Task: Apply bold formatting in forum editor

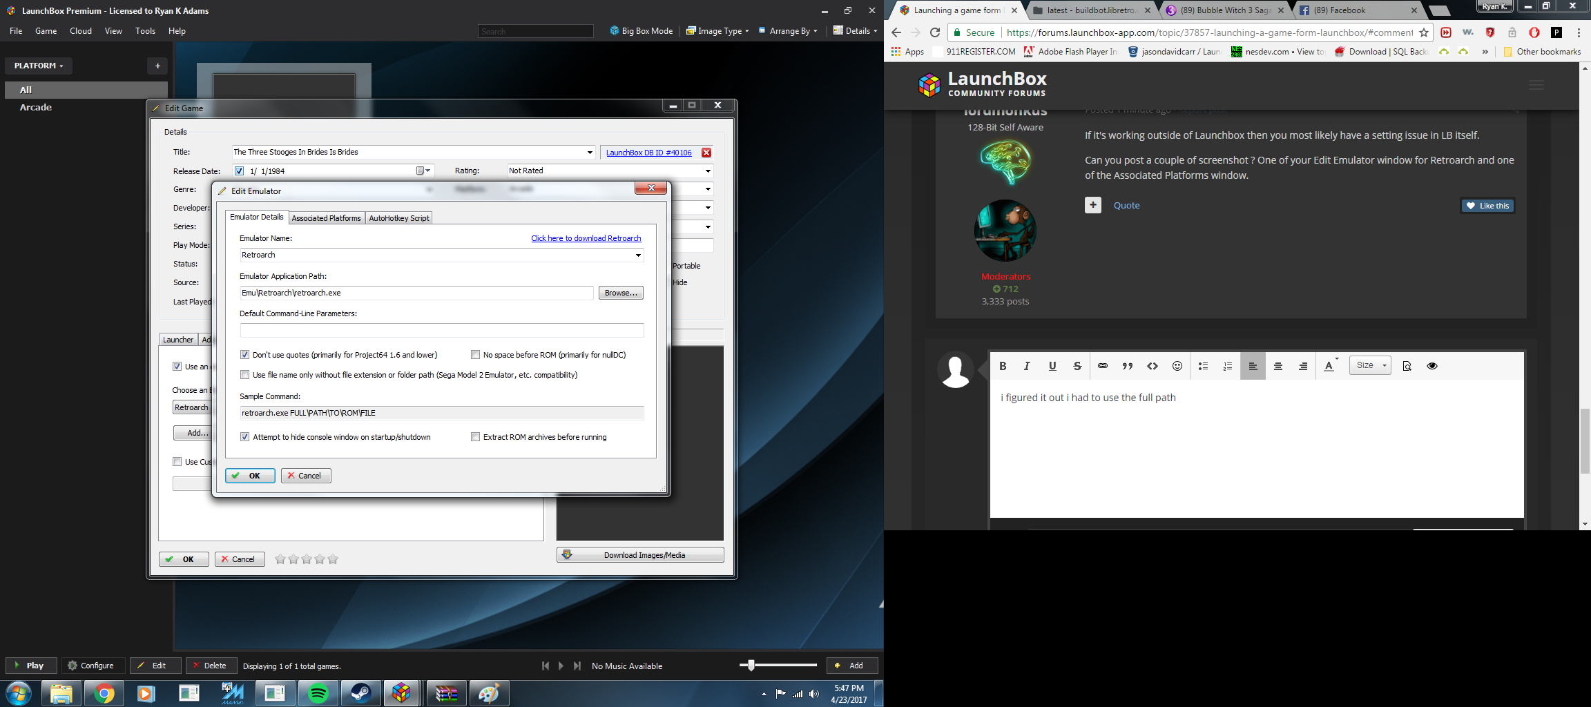Action: point(1003,366)
